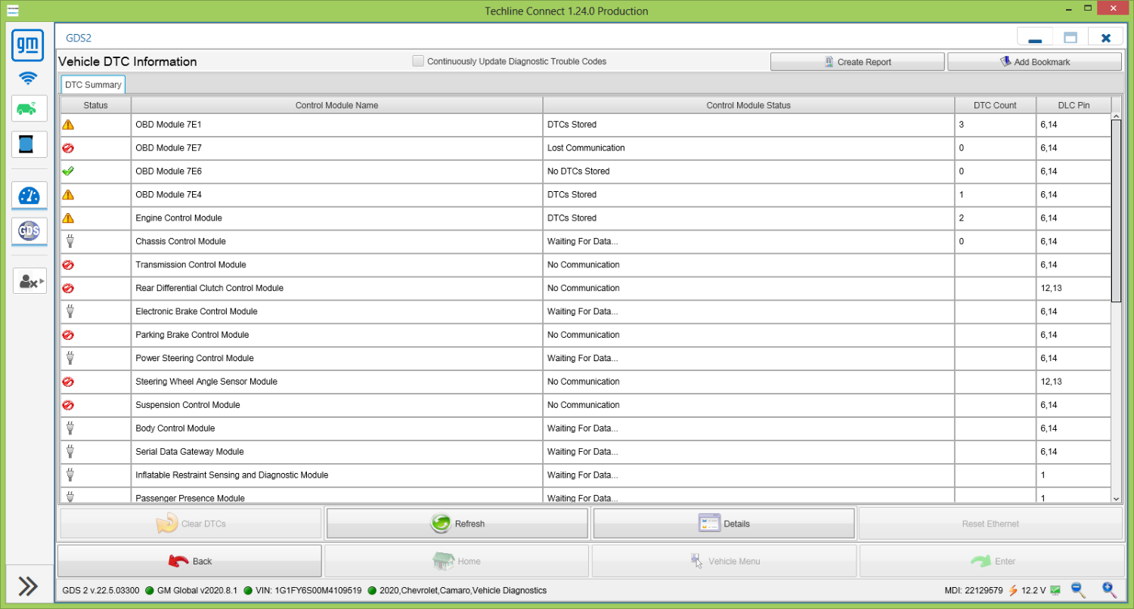Open the blue device module icon in sidebar

(x=29, y=144)
